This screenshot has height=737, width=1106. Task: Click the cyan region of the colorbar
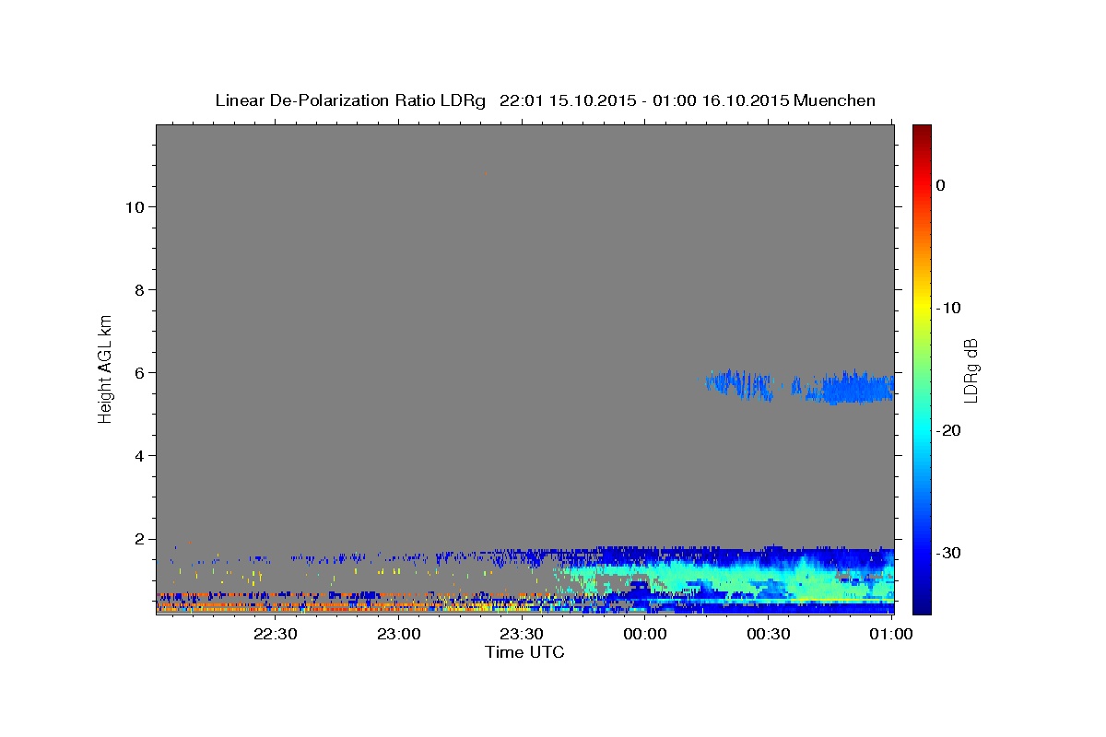[x=922, y=428]
